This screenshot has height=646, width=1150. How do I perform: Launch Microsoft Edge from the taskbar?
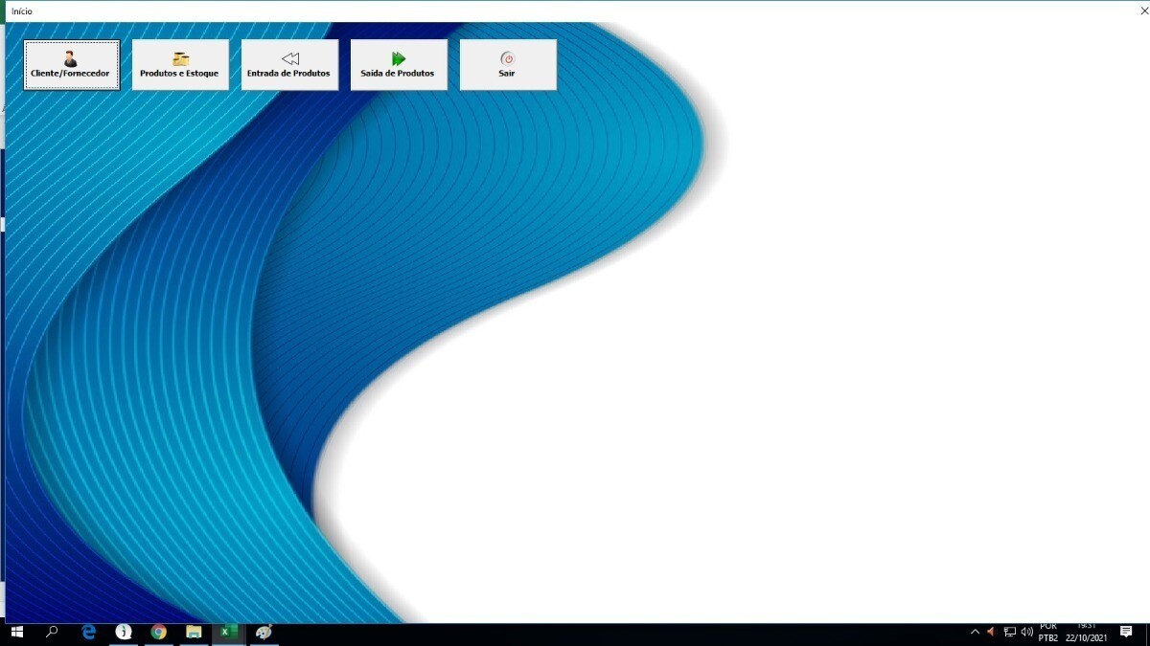[x=88, y=633]
